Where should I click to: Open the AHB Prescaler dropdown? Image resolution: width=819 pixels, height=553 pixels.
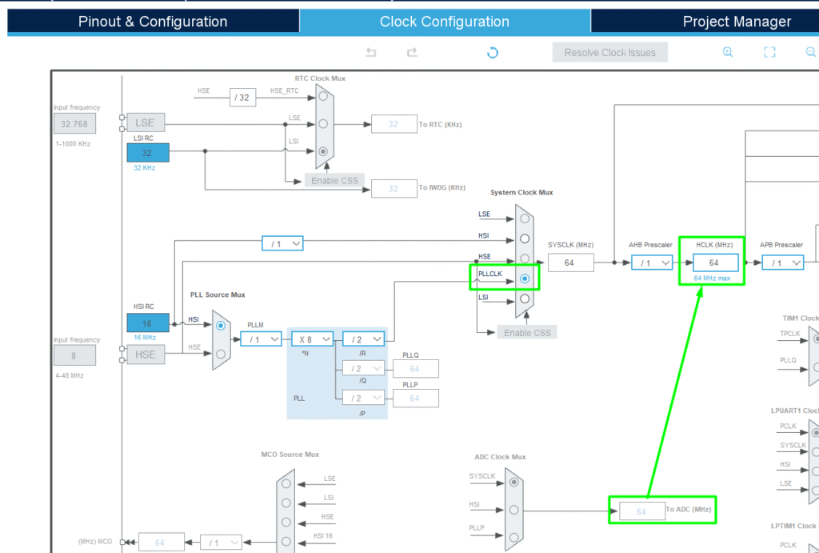(x=651, y=262)
